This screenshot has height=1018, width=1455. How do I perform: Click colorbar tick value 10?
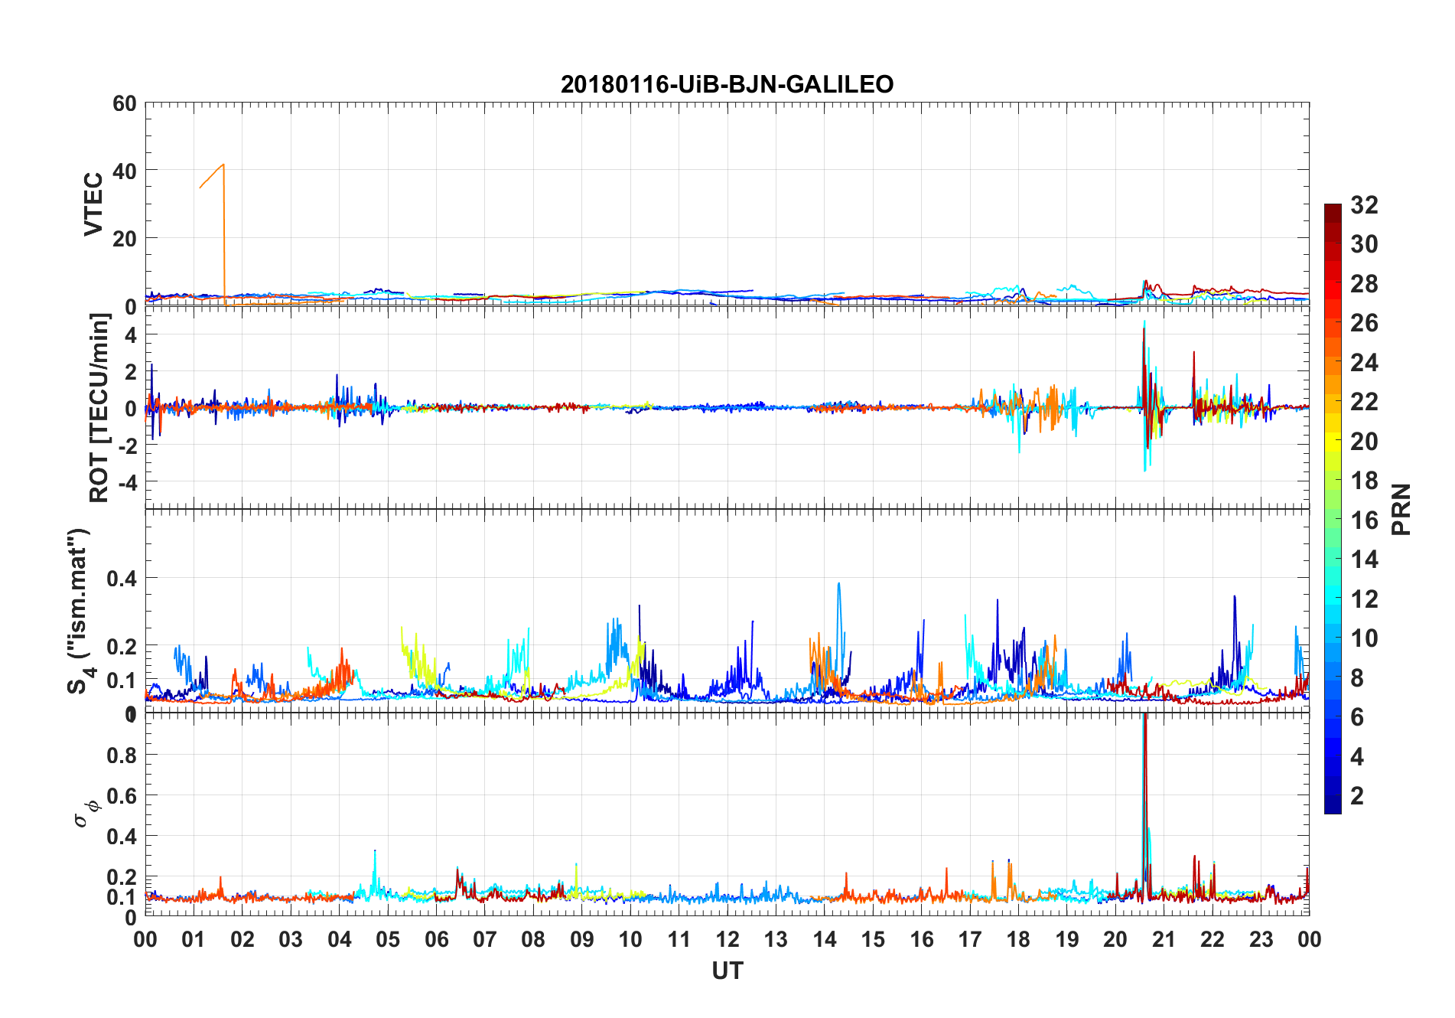[x=1364, y=638]
